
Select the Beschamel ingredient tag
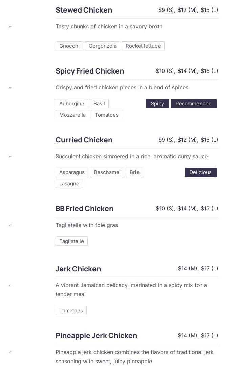107,172
